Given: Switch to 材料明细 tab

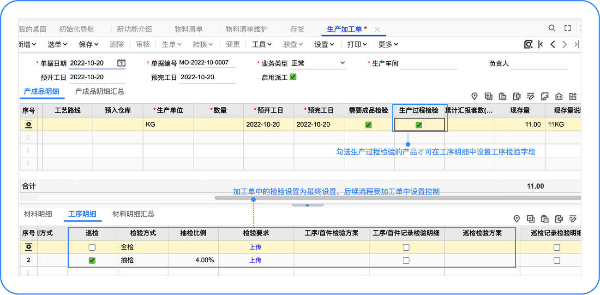Looking at the screenshot, I should pyautogui.click(x=38, y=214).
